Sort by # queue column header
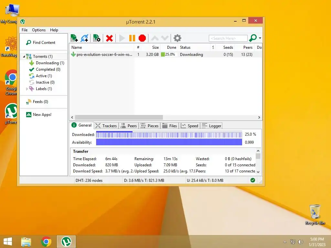This screenshot has width=331, height=248. pos(138,47)
